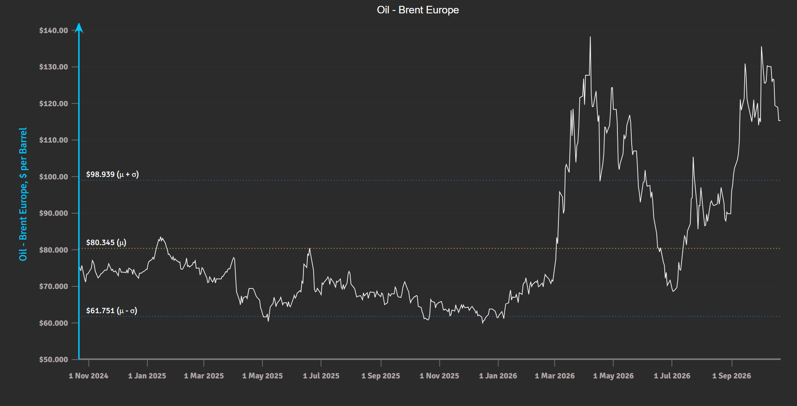This screenshot has height=406, width=797.
Task: Click the '1 Sep 2025' date label
Action: coord(381,376)
